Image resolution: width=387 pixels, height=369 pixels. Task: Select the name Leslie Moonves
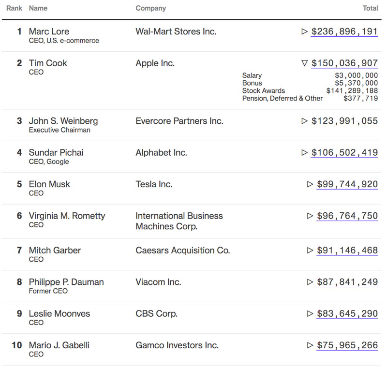tap(60, 313)
